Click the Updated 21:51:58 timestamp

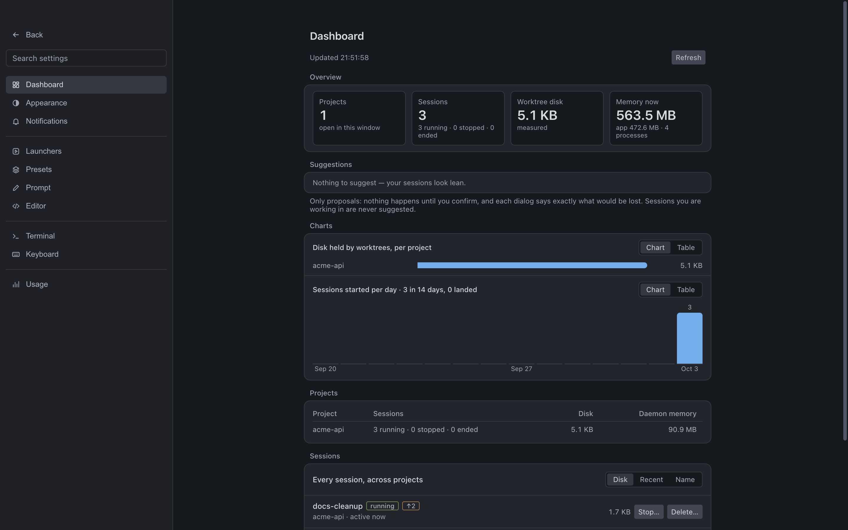click(339, 57)
